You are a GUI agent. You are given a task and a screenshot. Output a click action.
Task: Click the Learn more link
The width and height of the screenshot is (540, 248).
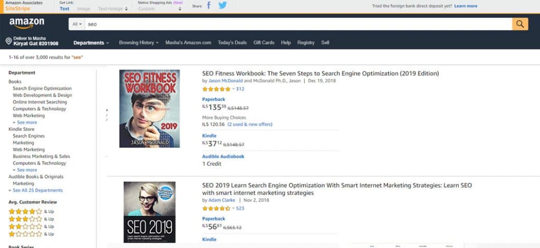pos(466,6)
